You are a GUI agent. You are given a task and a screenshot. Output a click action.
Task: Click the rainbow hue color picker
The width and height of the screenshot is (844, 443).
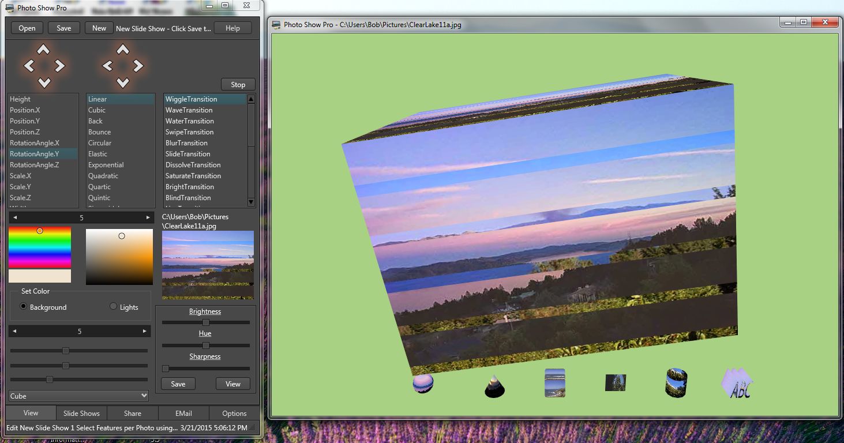[x=40, y=247]
